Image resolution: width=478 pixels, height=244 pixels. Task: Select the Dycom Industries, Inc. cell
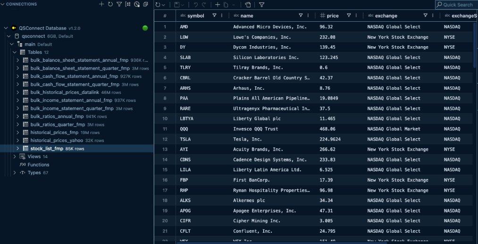click(x=272, y=47)
